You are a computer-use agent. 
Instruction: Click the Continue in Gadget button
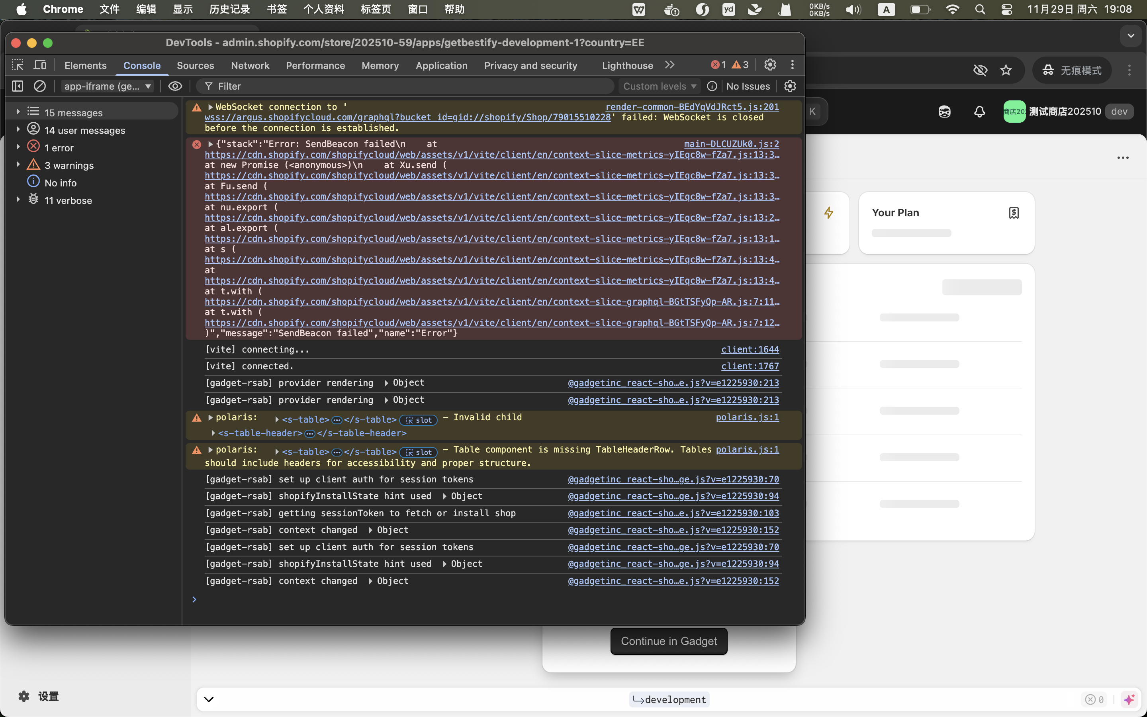point(668,641)
